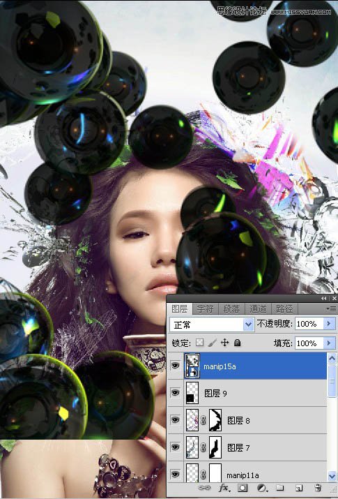Hide the manip15a layer

point(175,366)
